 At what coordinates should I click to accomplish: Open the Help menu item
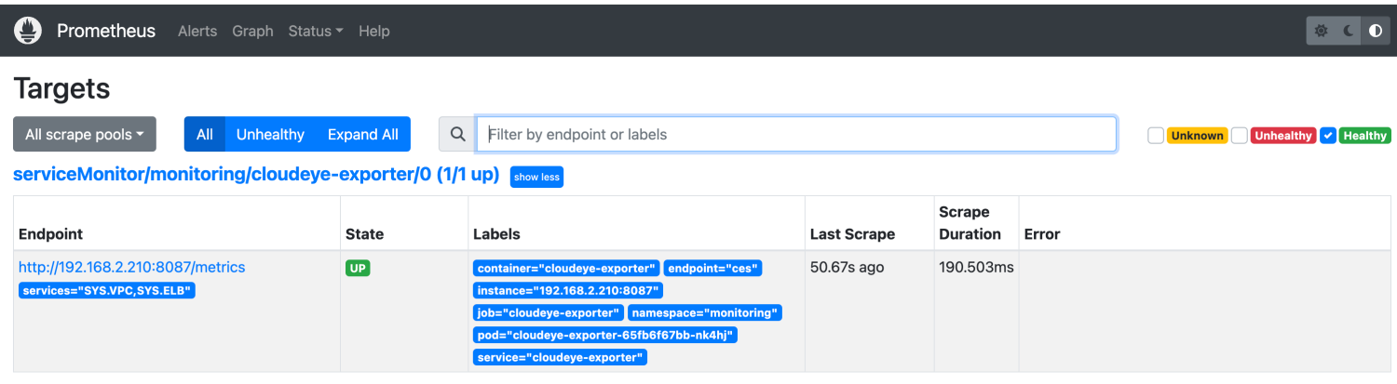pyautogui.click(x=373, y=31)
